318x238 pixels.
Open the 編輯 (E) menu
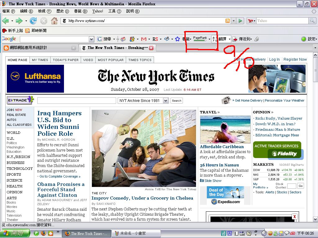coord(26,11)
